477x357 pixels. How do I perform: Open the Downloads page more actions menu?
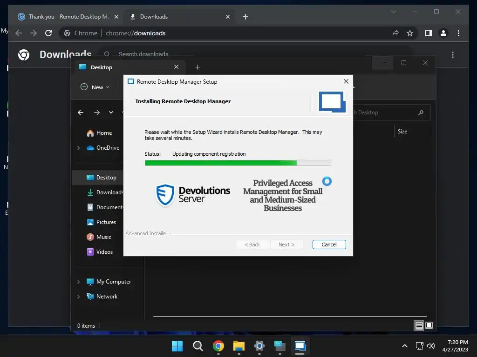pyautogui.click(x=453, y=55)
